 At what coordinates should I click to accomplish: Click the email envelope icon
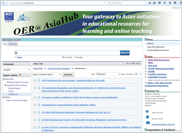(148, 123)
